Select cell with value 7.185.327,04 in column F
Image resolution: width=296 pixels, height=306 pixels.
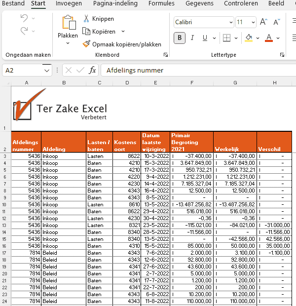click(x=191, y=184)
